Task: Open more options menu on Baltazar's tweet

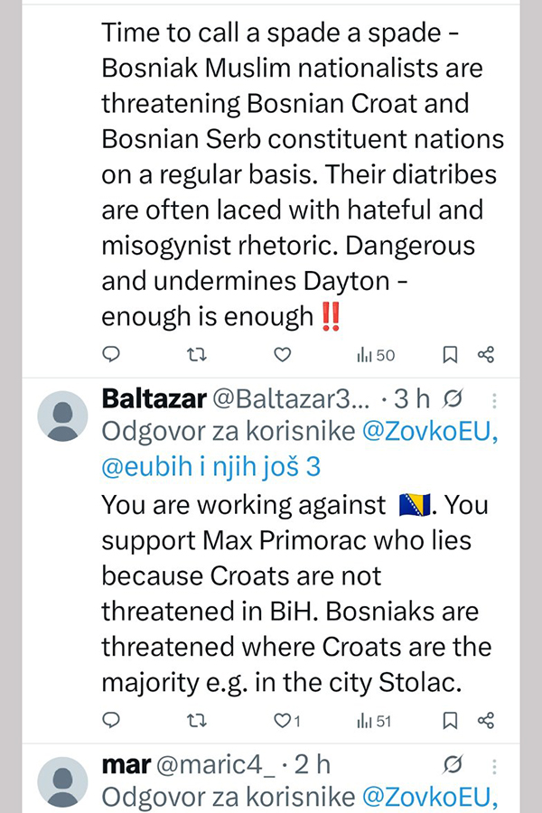Action: pos(495,400)
